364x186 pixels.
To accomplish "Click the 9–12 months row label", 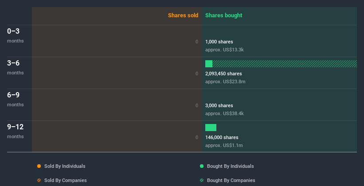I will coord(16,131).
